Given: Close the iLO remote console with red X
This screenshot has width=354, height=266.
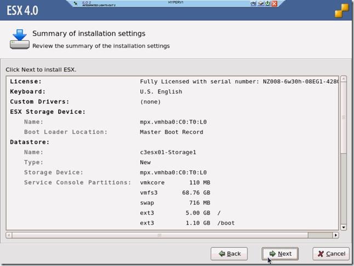Looking at the screenshot, I should pos(275,3).
